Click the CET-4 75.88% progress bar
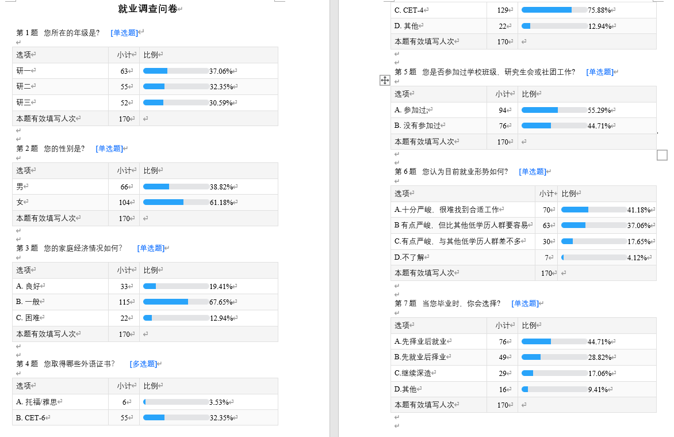The width and height of the screenshot is (674, 437). click(554, 10)
